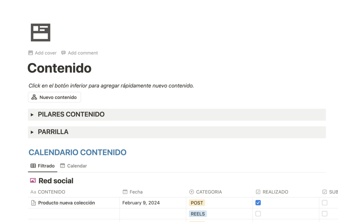Check the REALIZADO box in the REELS row
338x222 pixels.
tap(258, 214)
